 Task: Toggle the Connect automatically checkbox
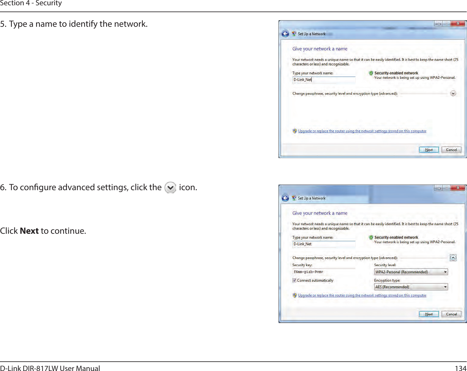click(294, 280)
